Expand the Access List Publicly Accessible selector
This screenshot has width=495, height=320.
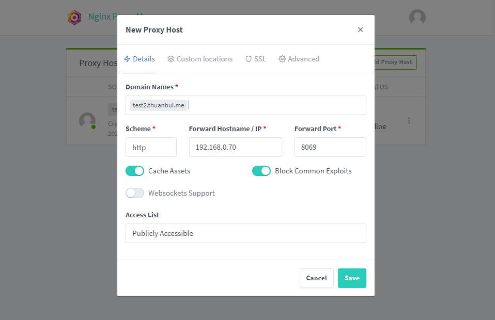[x=246, y=233]
